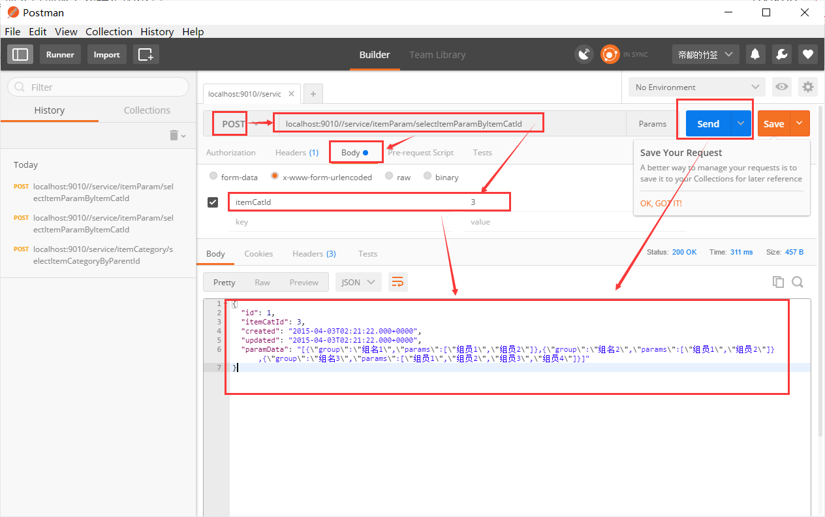The width and height of the screenshot is (825, 517).
Task: Open settings with the wrench icon
Action: (782, 54)
